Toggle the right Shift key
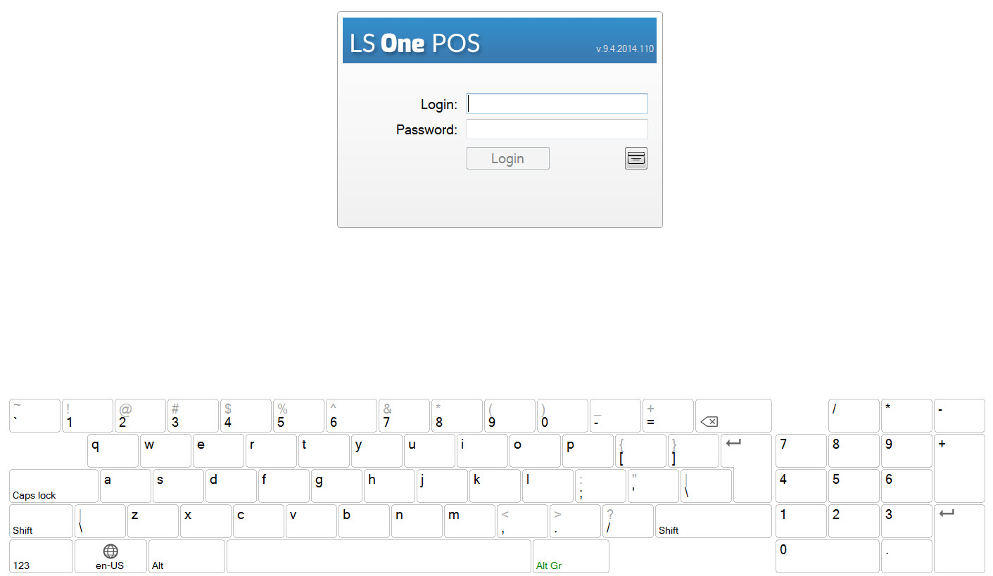993x576 pixels. [x=714, y=521]
